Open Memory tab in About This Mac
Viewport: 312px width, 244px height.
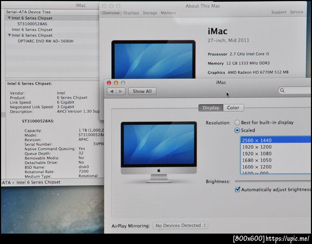pos(168,13)
